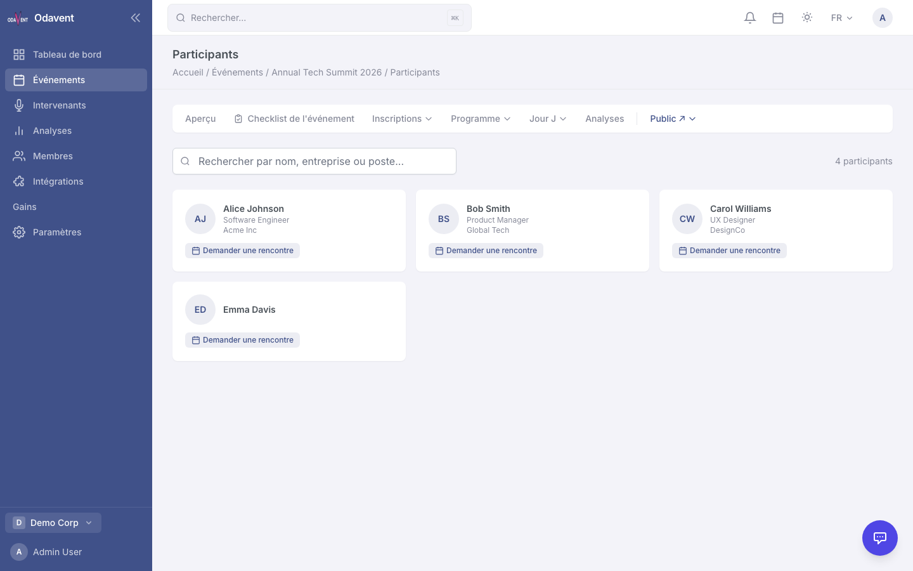The height and width of the screenshot is (571, 913).
Task: Request a meeting with Emma Davis
Action: (x=242, y=340)
